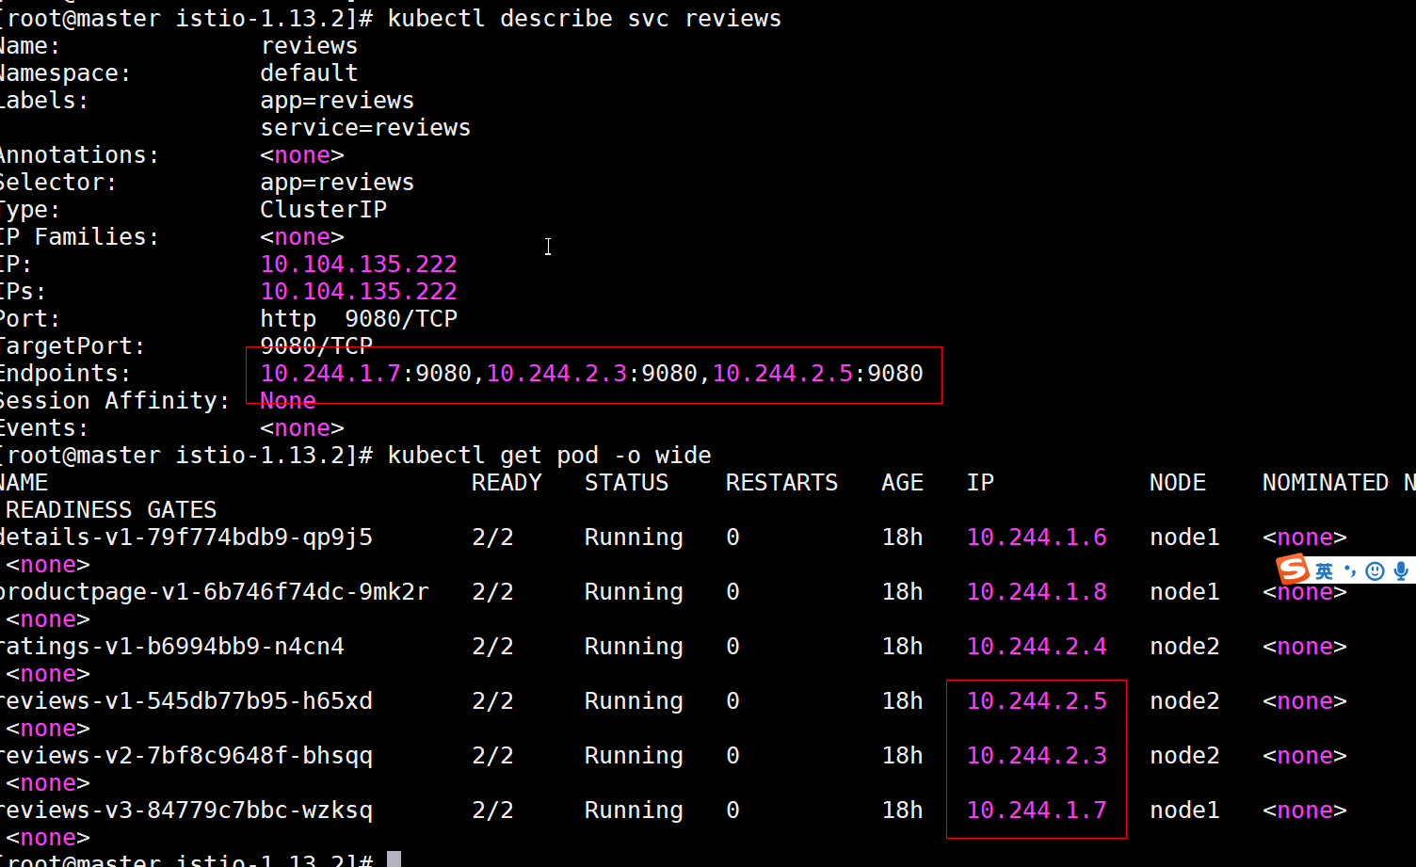Click the 'Endpoints:' field label
This screenshot has width=1416, height=867.
65,374
